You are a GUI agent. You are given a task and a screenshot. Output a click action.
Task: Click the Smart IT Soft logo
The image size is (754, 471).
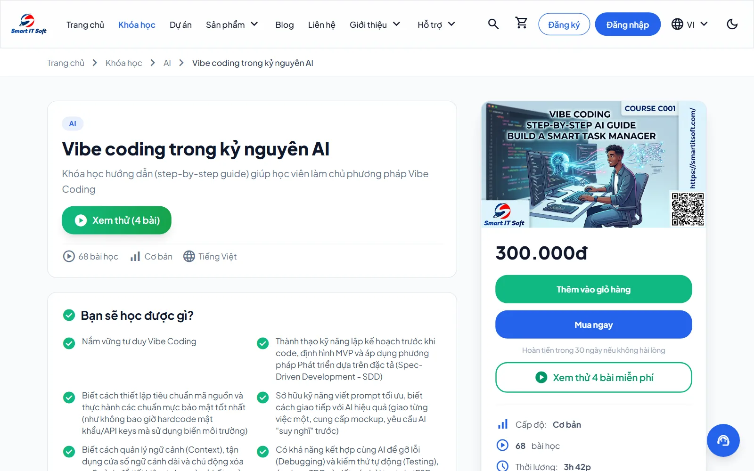pos(29,24)
